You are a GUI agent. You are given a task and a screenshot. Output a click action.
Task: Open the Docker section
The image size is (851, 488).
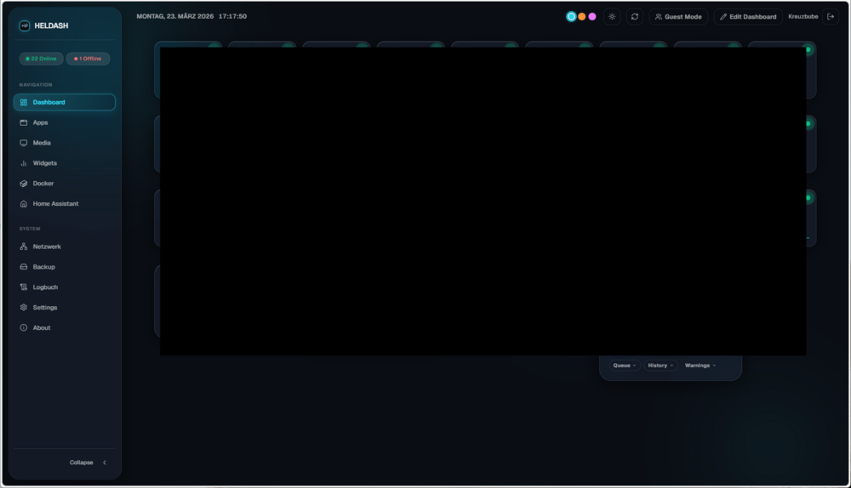[65, 184]
